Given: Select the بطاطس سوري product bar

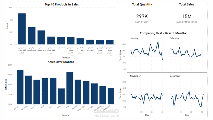Looking at the screenshot, I should tap(80, 41).
